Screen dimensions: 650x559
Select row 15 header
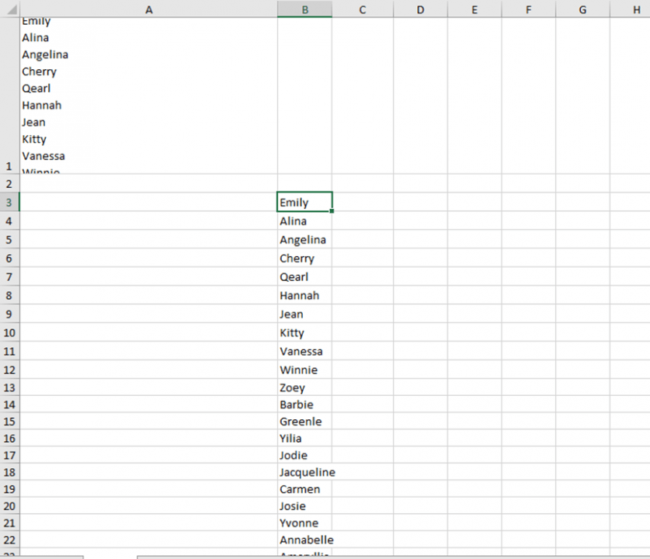tap(9, 421)
